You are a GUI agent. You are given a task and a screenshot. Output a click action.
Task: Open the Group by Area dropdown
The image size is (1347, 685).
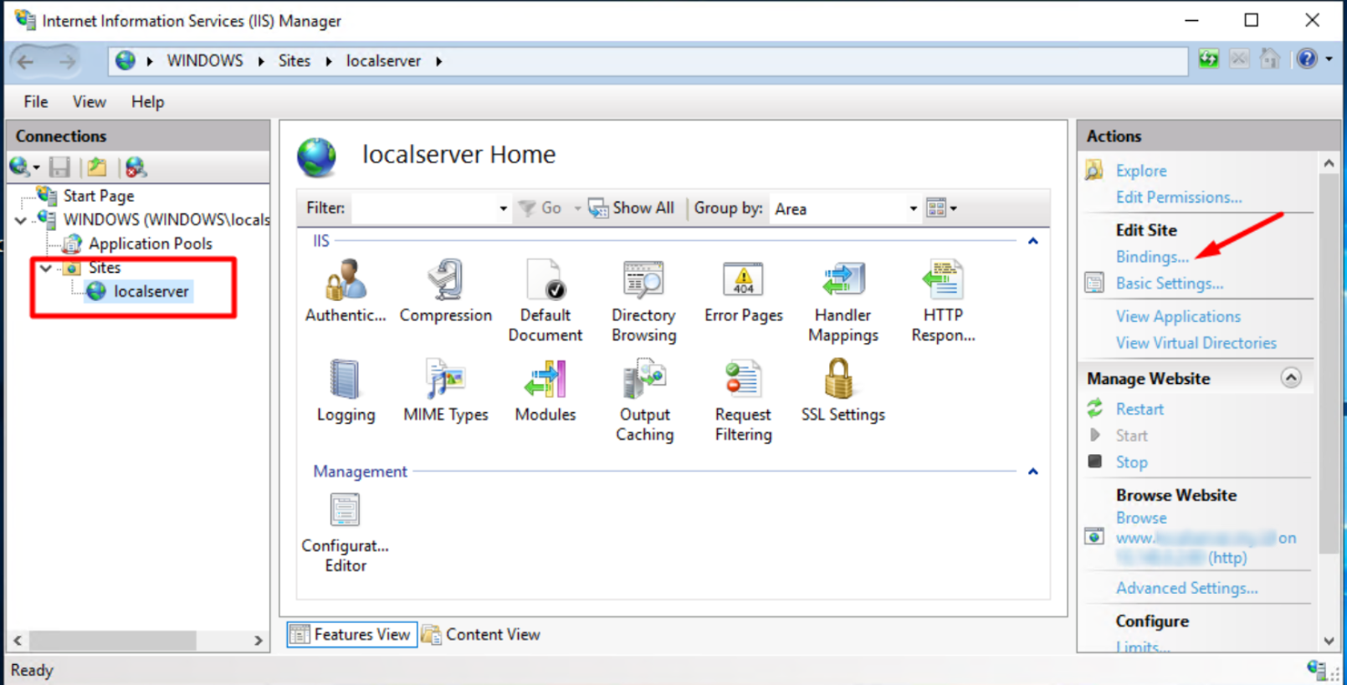[x=913, y=208]
